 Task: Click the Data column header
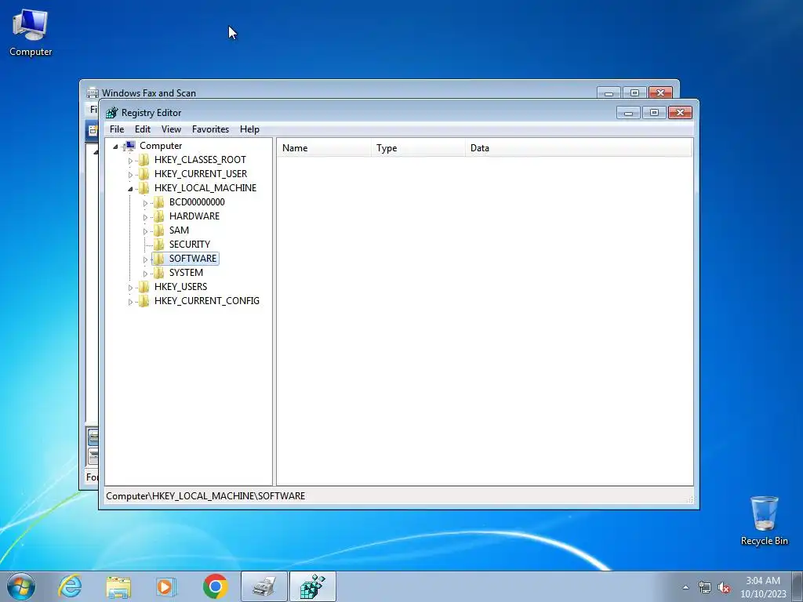(579, 148)
